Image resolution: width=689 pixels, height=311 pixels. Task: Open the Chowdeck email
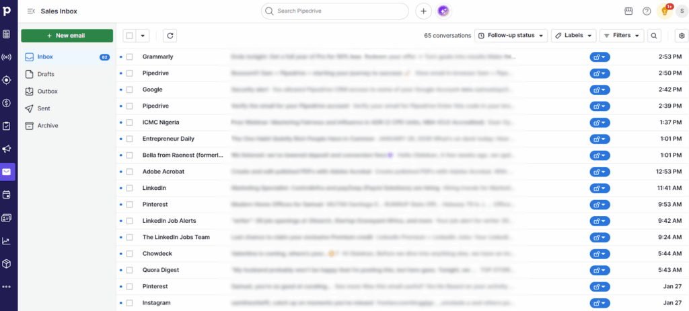pos(402,253)
